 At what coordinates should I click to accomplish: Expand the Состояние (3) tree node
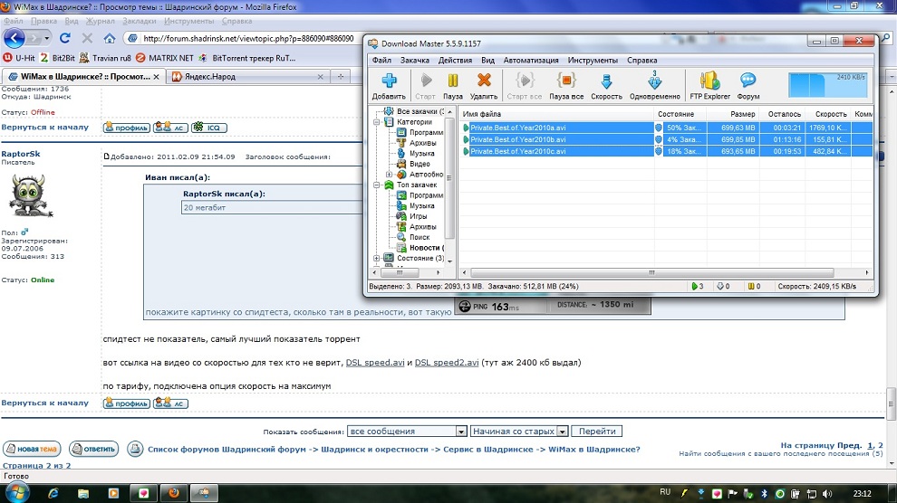376,258
